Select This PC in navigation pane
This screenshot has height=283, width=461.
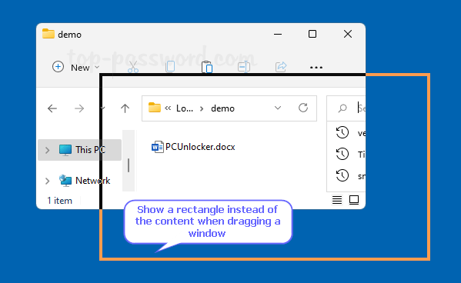pos(80,150)
